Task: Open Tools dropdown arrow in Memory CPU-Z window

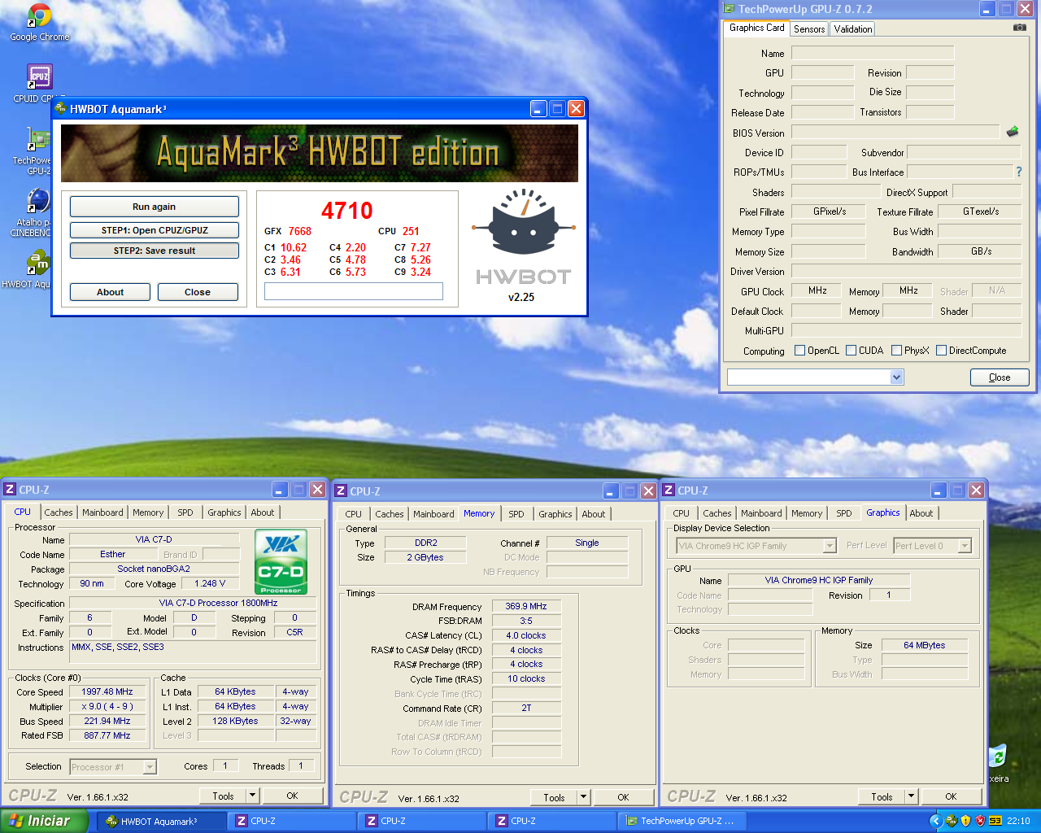Action: coord(583,797)
